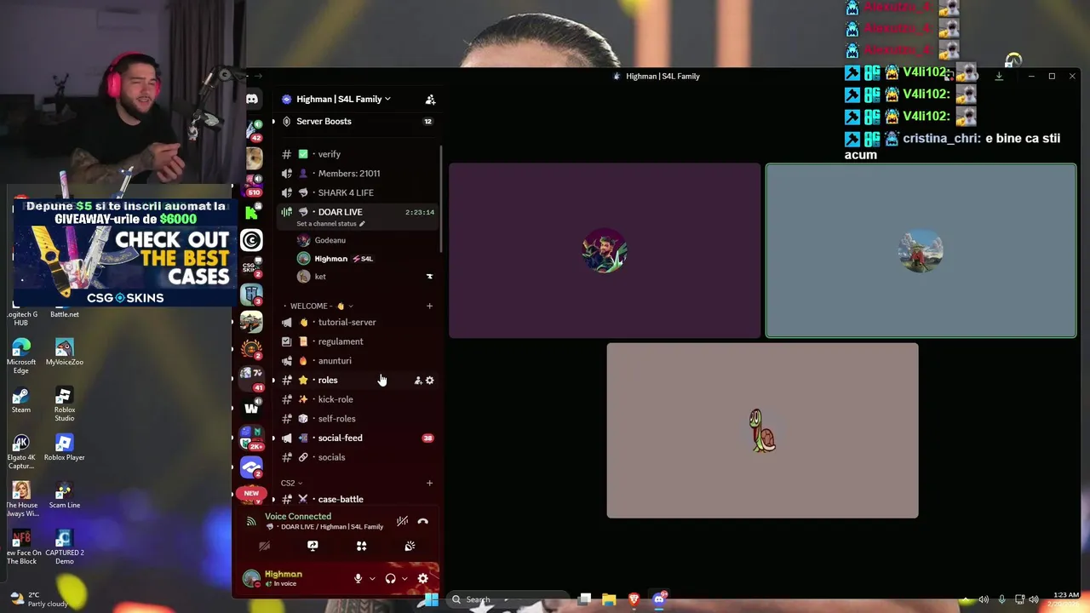Click the NEW badge in server list
This screenshot has height=613, width=1090.
(x=251, y=493)
